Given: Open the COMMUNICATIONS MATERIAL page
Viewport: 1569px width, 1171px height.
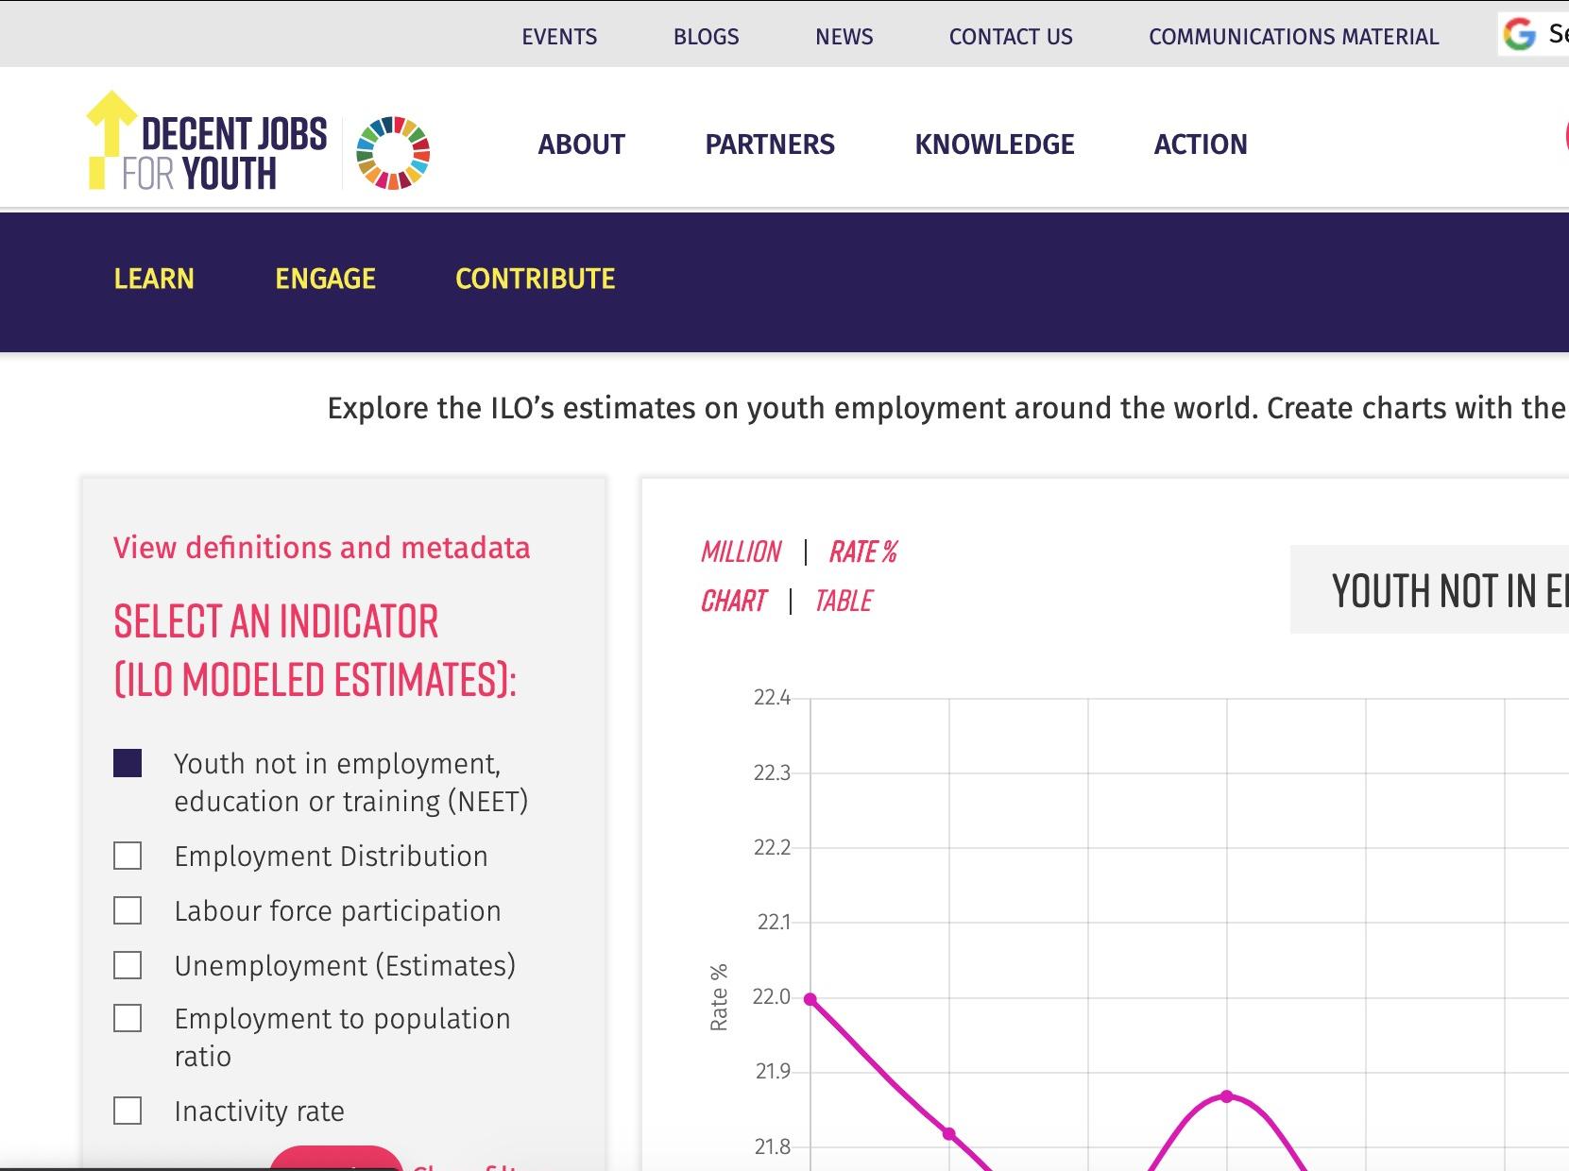Looking at the screenshot, I should (1293, 37).
